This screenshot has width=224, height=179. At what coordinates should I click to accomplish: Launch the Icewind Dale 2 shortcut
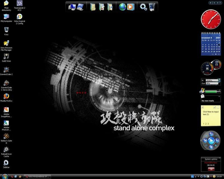click(x=6, y=71)
